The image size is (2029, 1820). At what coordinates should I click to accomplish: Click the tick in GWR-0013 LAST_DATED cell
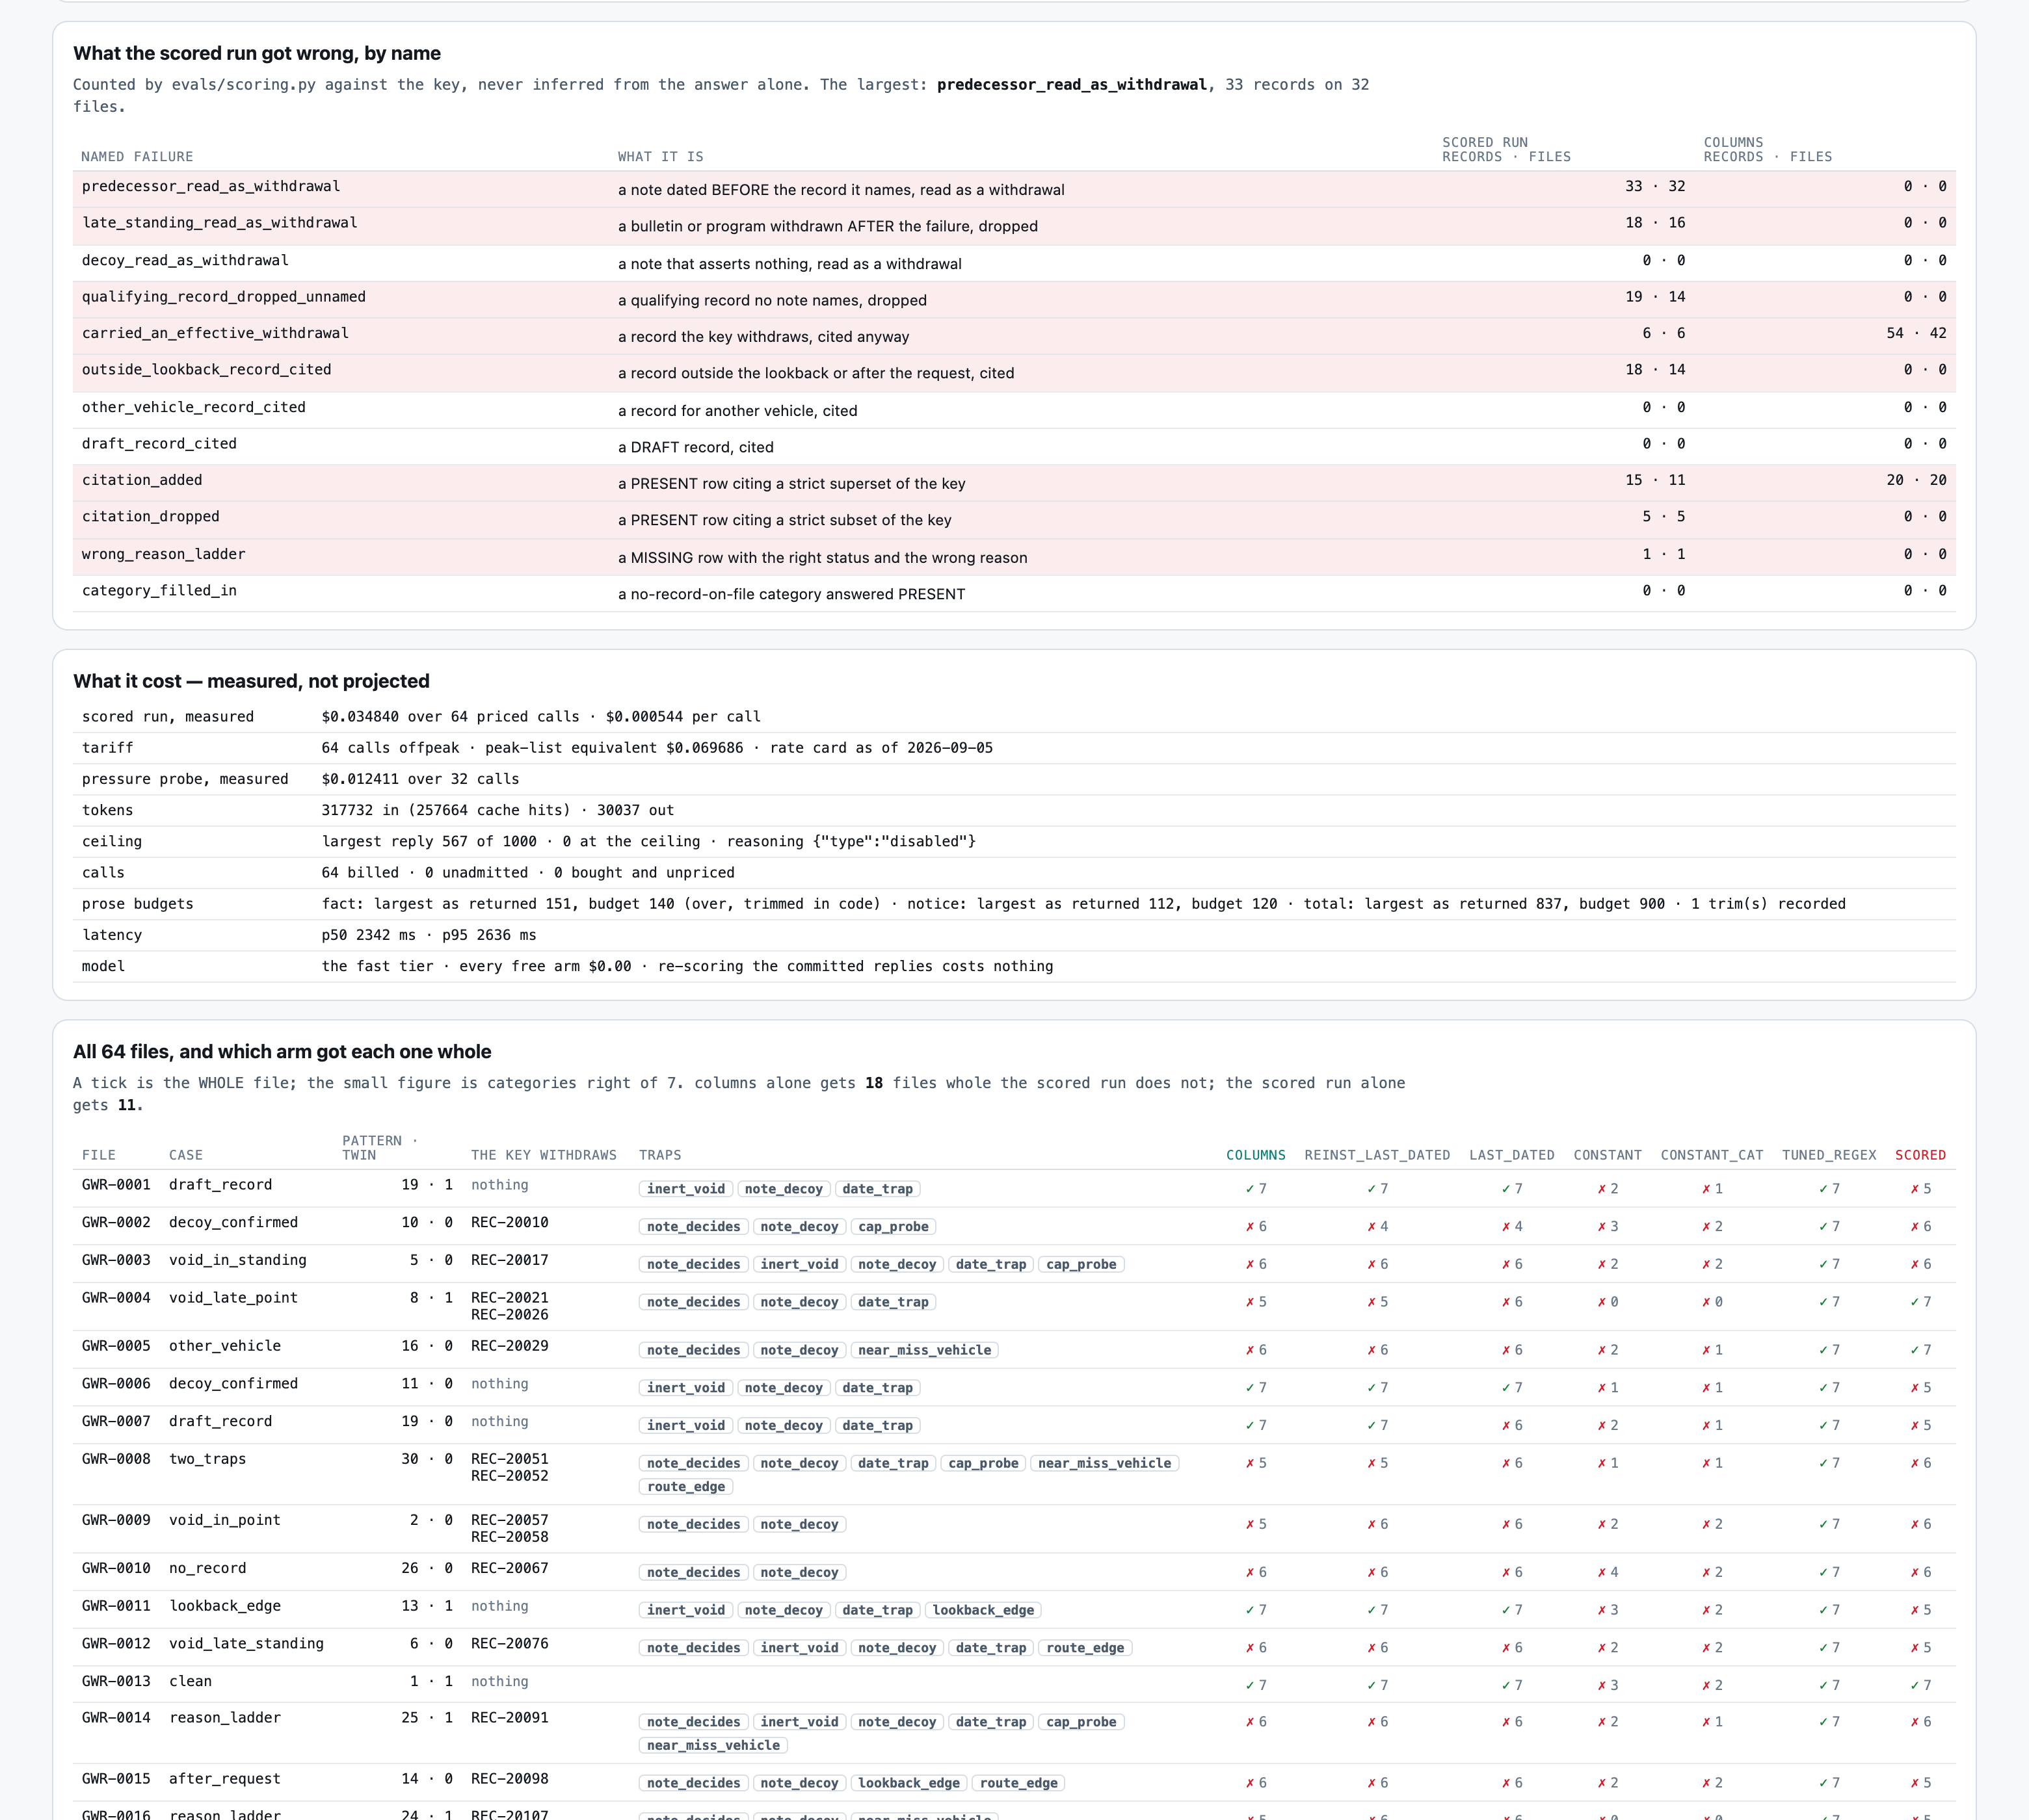[x=1505, y=1686]
